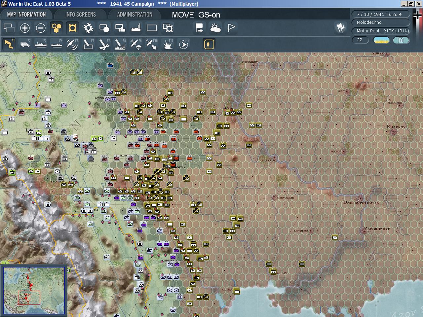
Task: Select the F8 bomb city mode
Action: click(x=120, y=44)
